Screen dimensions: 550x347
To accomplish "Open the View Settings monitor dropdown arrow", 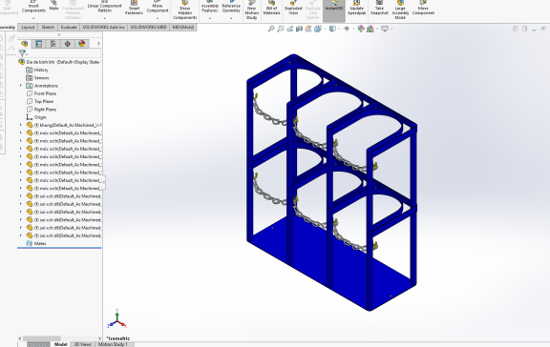I will tap(391, 29).
